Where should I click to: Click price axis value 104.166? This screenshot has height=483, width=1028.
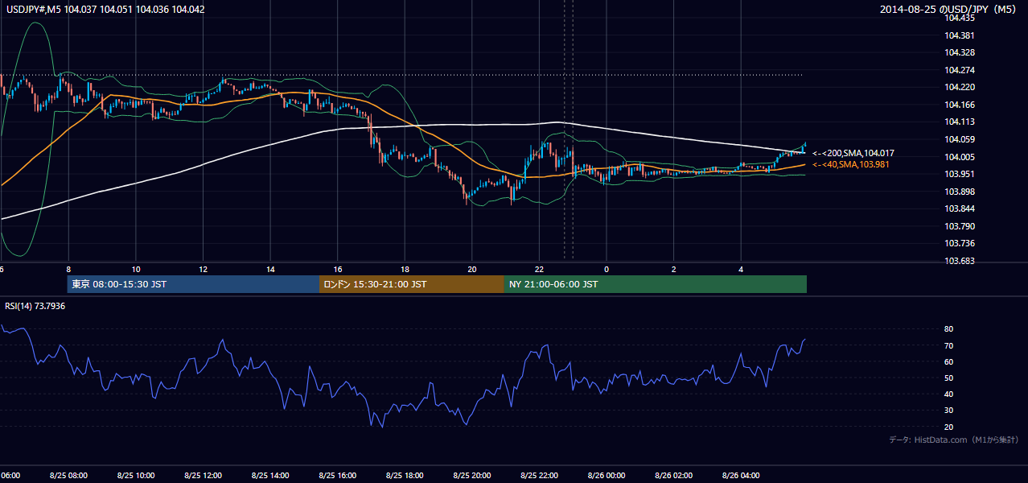pyautogui.click(x=960, y=105)
